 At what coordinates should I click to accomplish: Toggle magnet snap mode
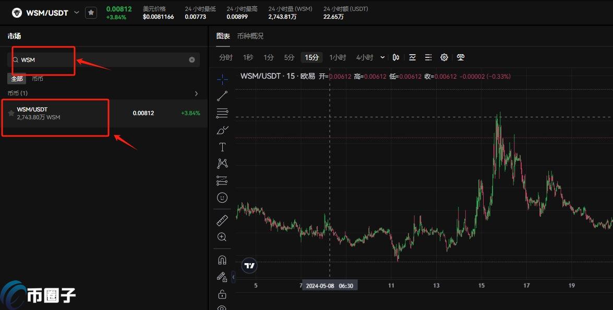[x=222, y=259]
